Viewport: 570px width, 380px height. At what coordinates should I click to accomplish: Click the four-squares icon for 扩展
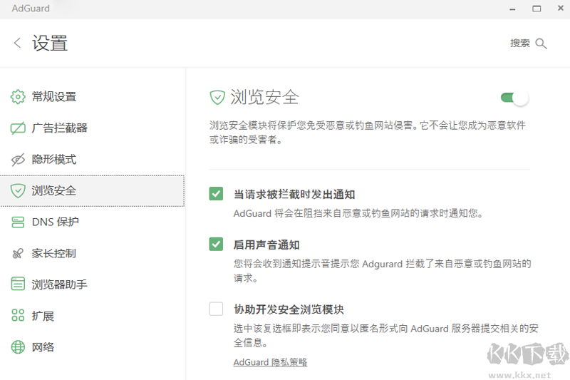18,315
